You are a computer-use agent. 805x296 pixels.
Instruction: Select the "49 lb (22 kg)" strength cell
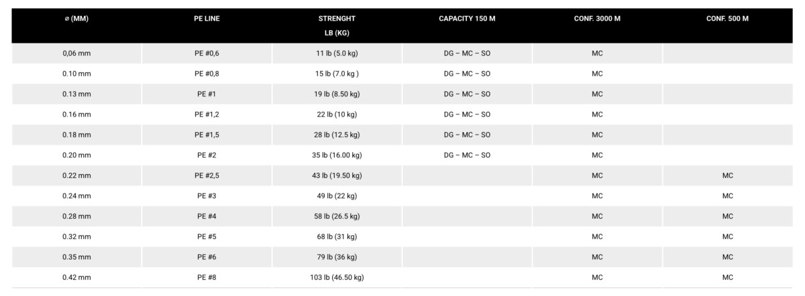click(x=337, y=196)
